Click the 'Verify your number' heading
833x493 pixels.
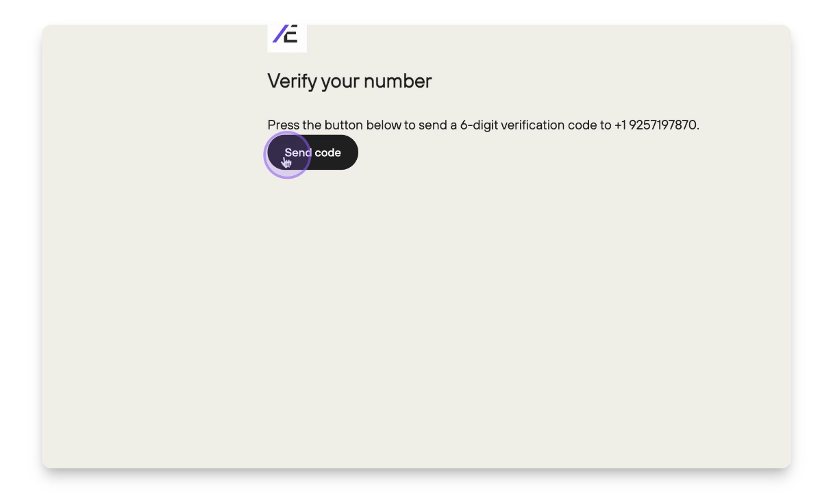point(349,81)
